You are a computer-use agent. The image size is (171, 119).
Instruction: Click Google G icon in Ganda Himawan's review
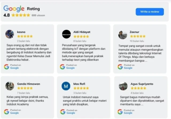tap(7, 112)
